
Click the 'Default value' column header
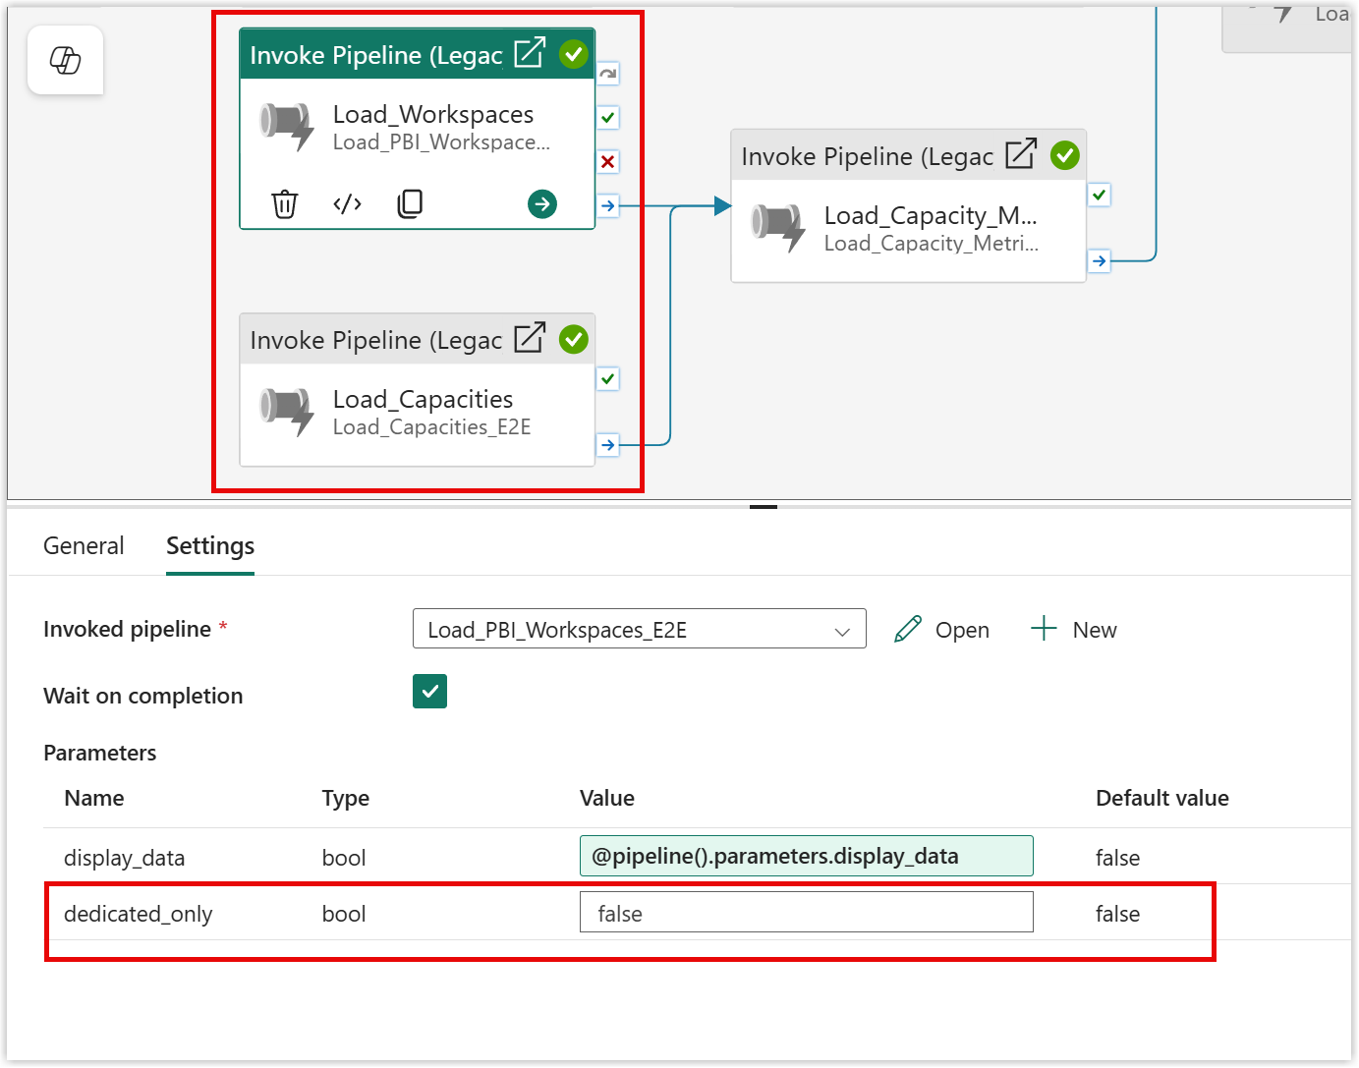coord(1162,798)
